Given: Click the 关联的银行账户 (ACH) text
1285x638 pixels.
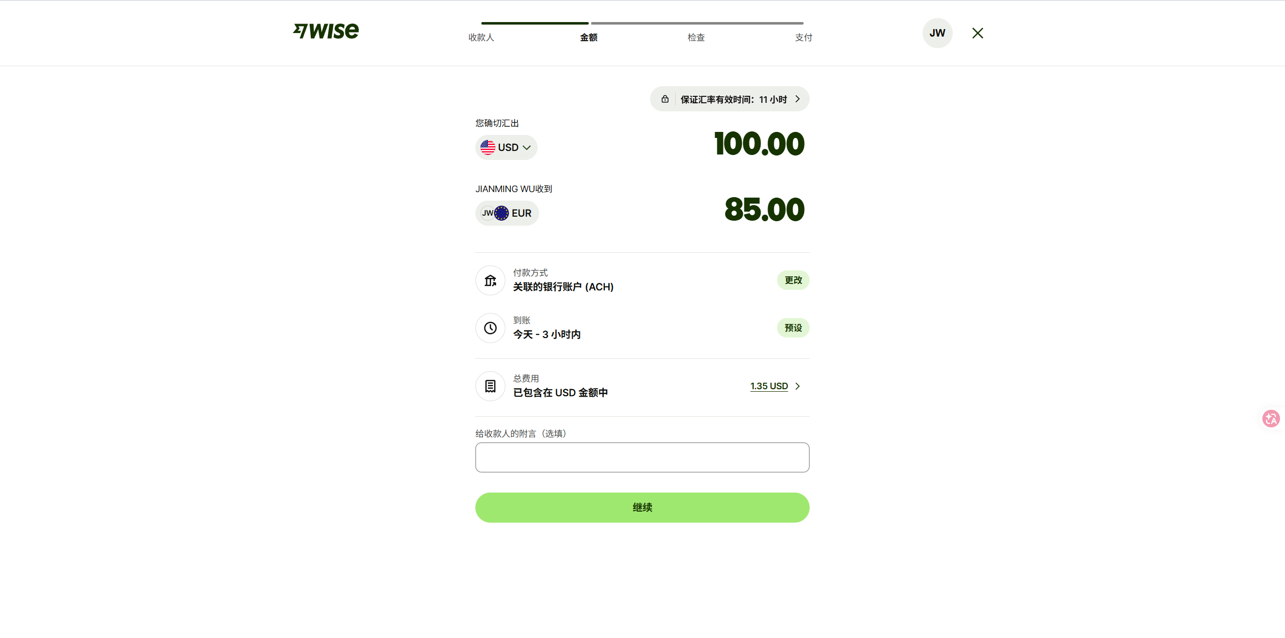Looking at the screenshot, I should tap(563, 287).
